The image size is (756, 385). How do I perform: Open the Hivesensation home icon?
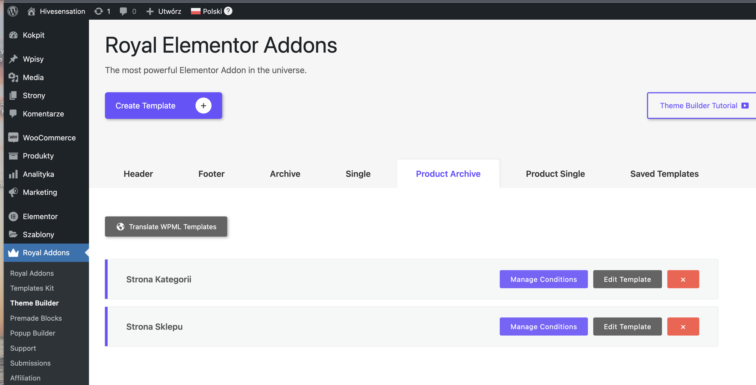(x=31, y=11)
